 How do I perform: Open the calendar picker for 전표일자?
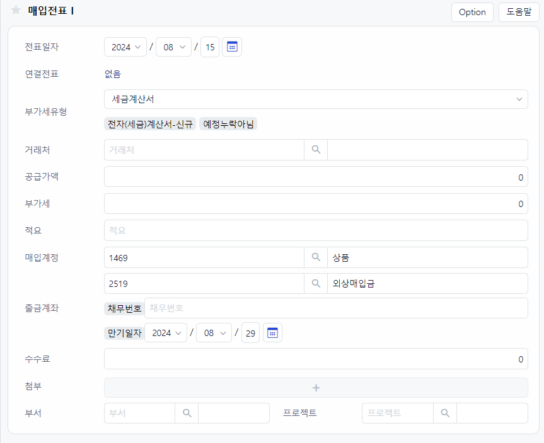tap(232, 47)
